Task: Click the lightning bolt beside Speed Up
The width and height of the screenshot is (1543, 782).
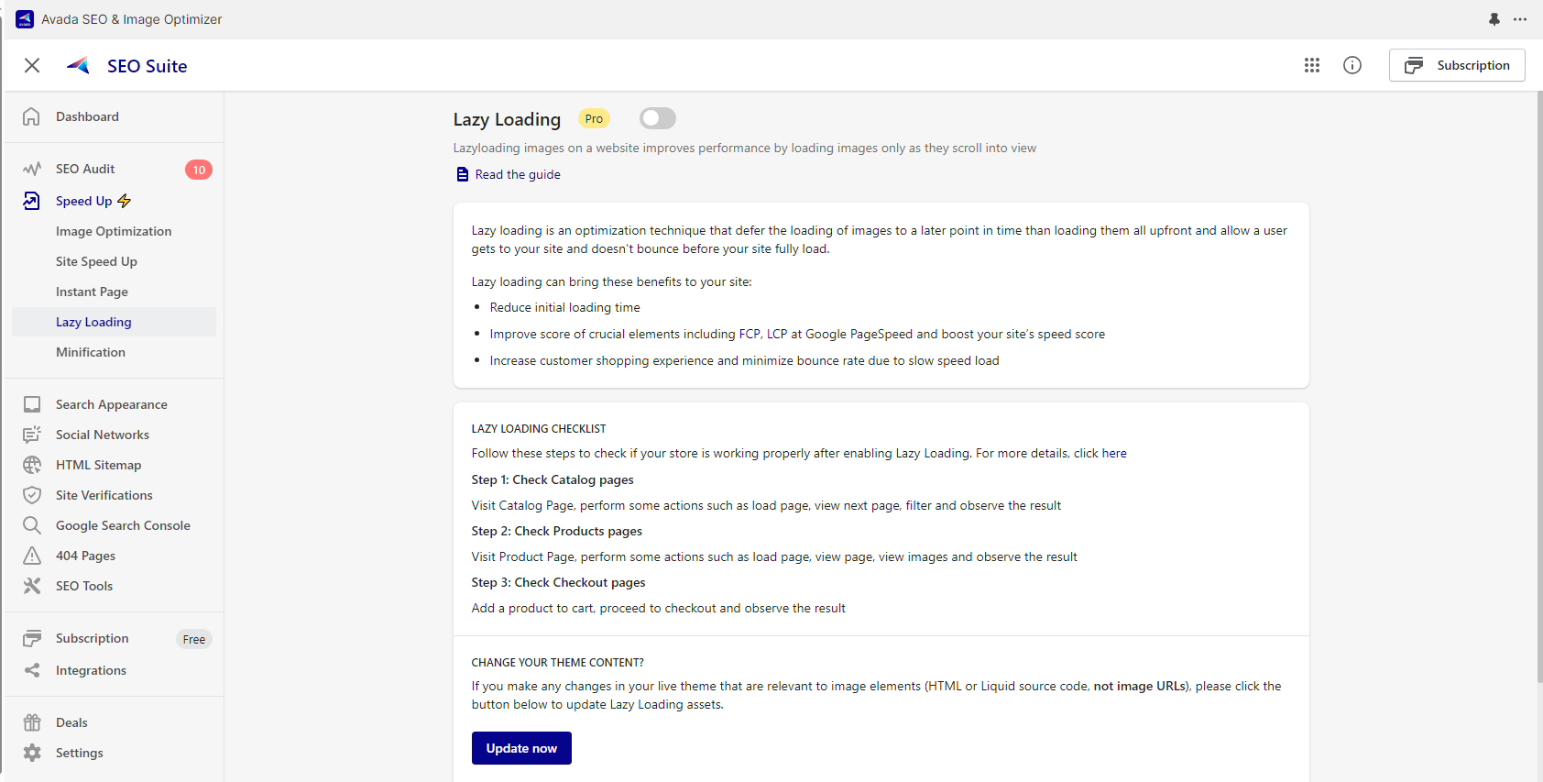Action: pyautogui.click(x=125, y=201)
